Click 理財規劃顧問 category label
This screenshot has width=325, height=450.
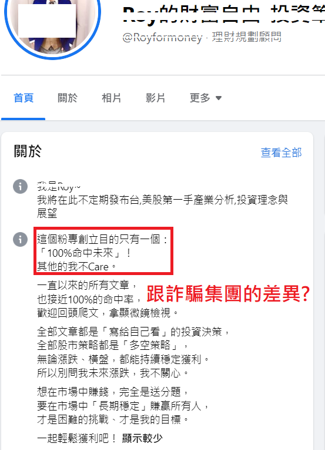(x=247, y=37)
